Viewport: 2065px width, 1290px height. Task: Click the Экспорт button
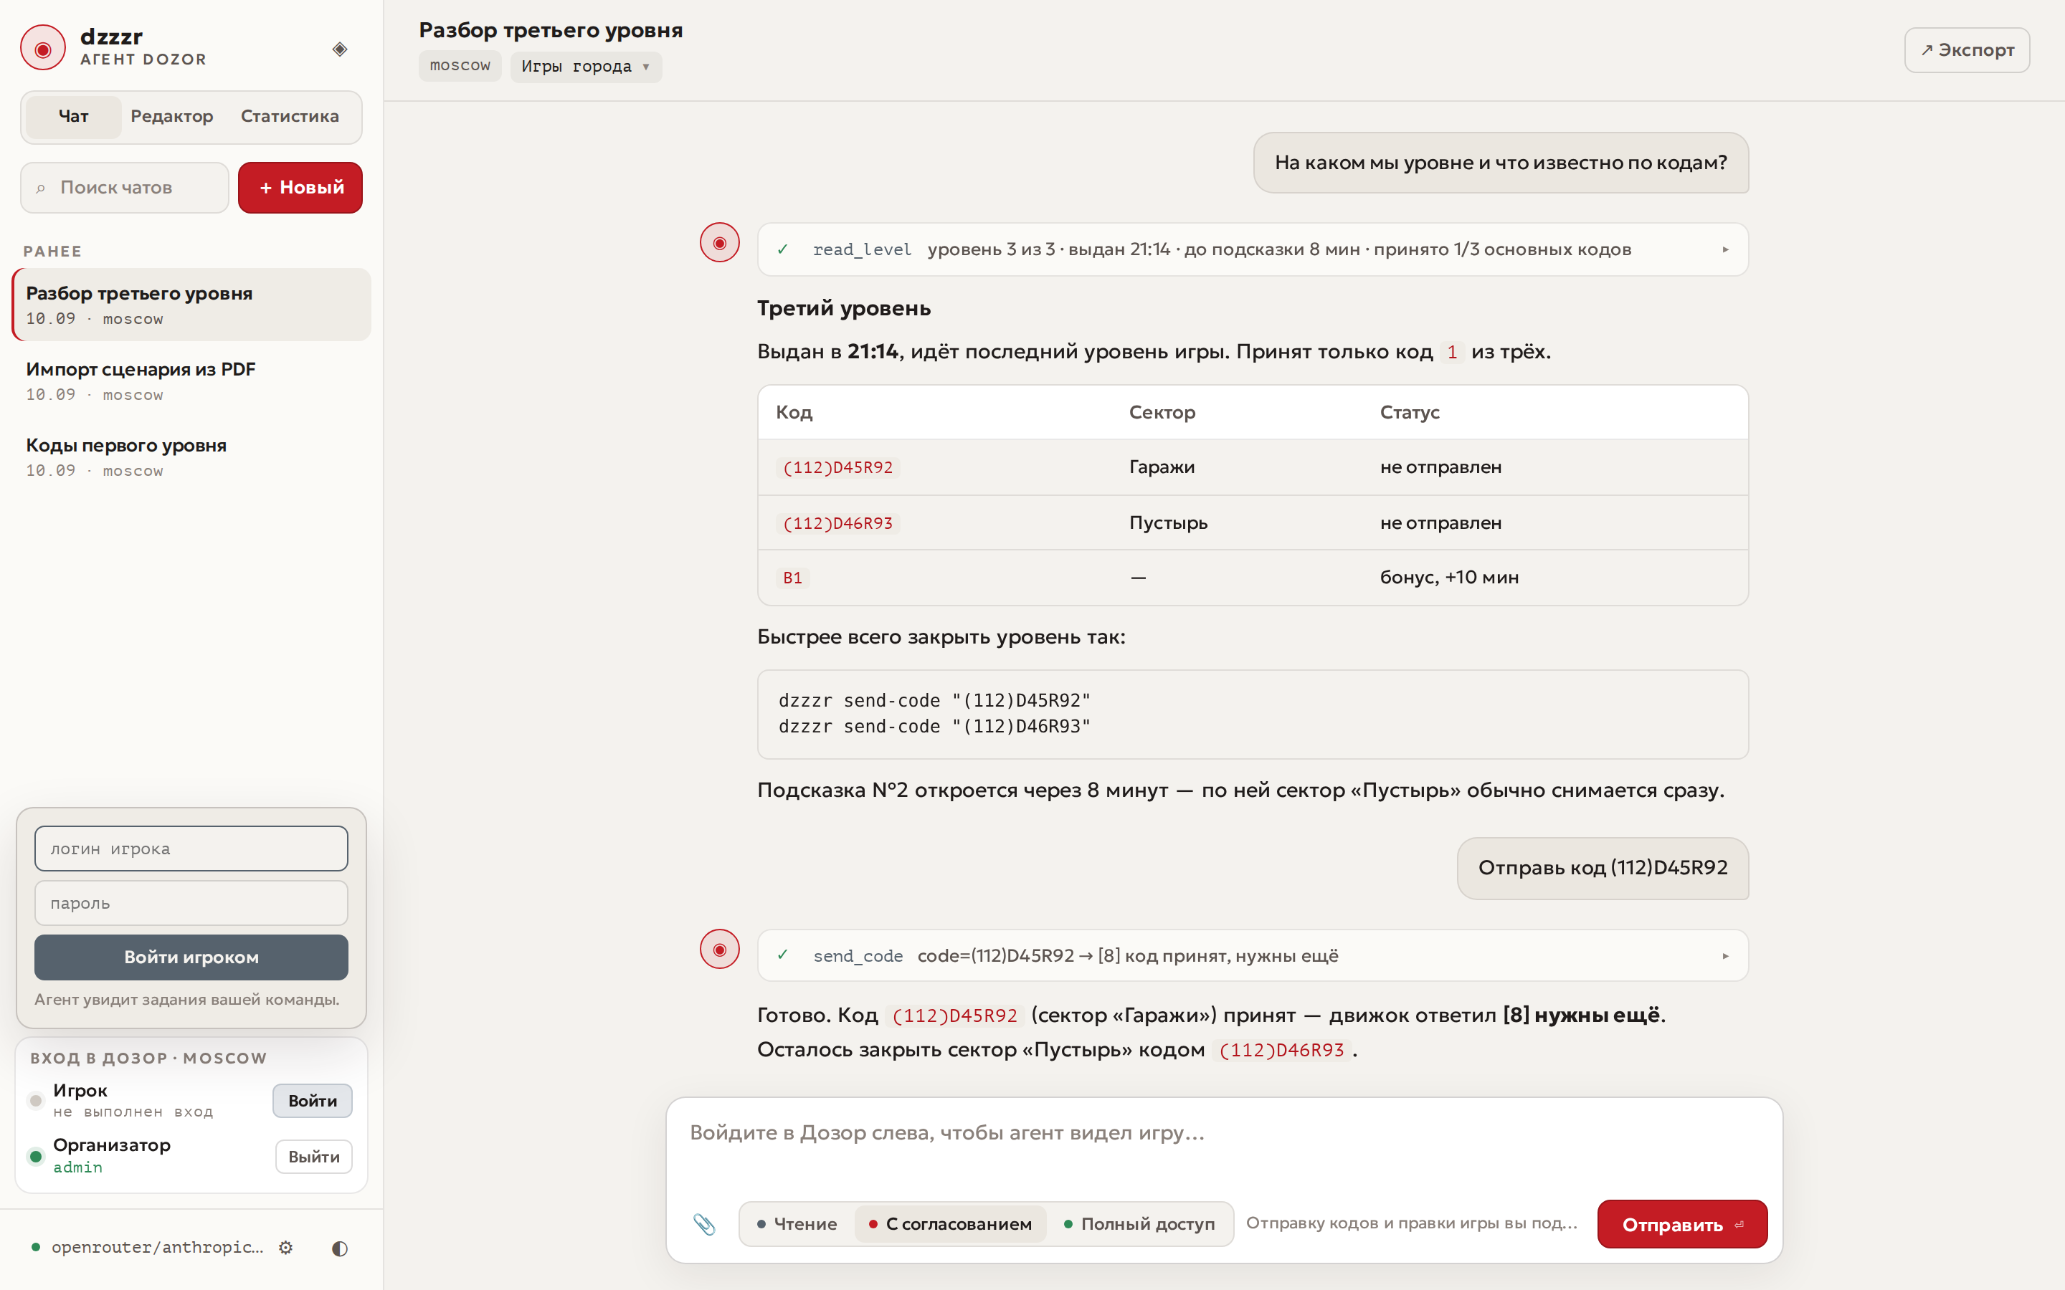1966,50
